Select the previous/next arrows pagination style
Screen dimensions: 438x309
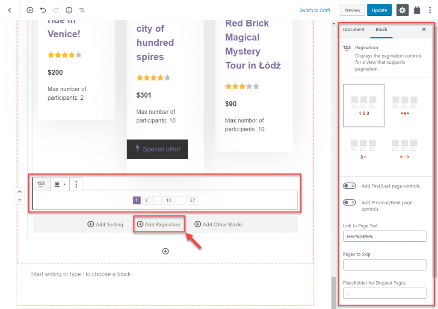click(x=405, y=149)
